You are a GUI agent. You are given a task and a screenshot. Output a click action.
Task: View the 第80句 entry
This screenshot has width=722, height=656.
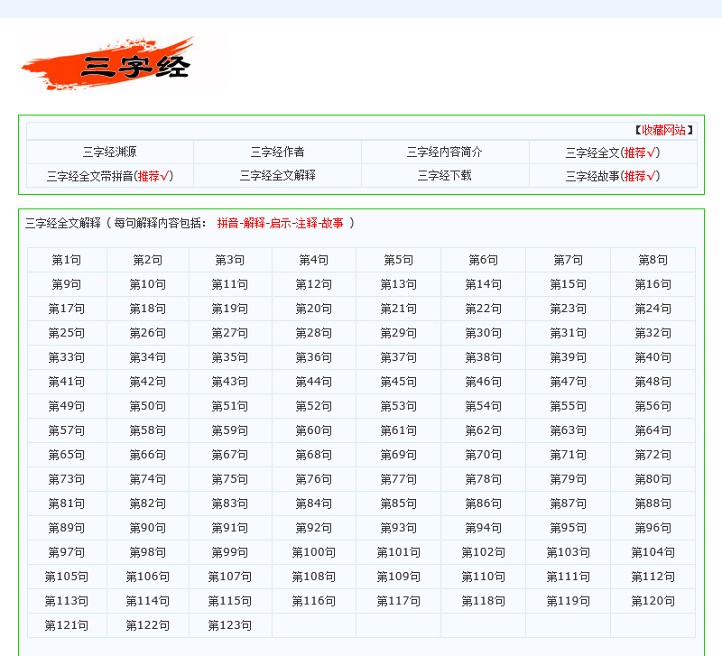653,480
